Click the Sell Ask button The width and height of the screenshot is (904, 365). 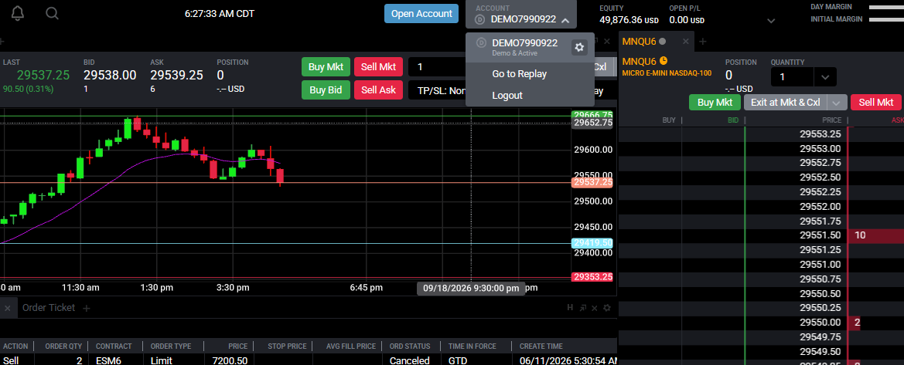click(x=378, y=90)
